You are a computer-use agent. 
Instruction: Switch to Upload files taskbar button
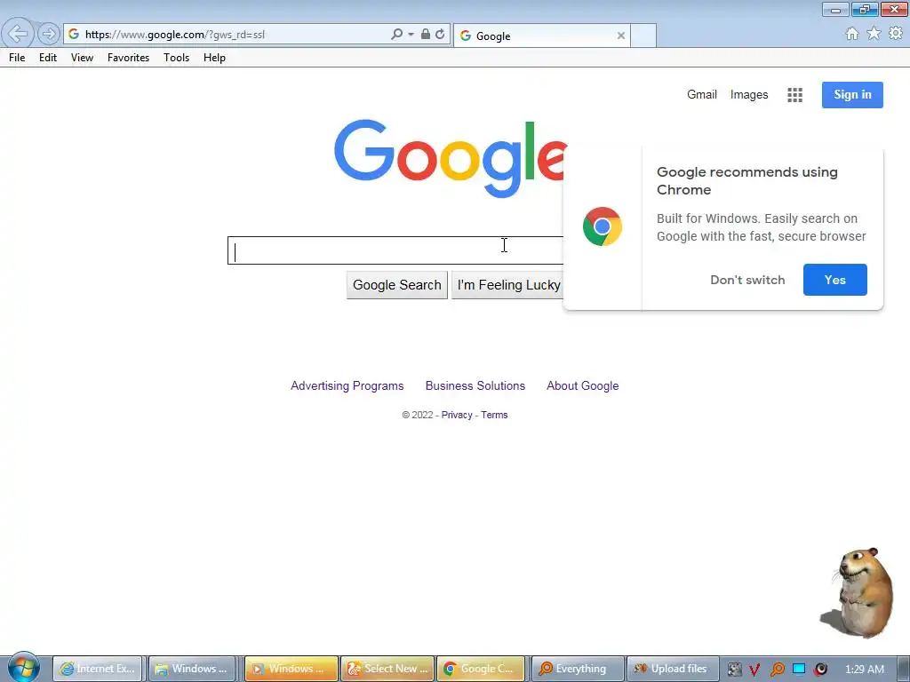point(674,669)
